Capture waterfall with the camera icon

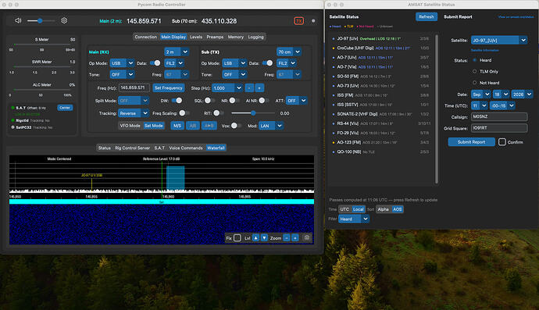(307, 237)
